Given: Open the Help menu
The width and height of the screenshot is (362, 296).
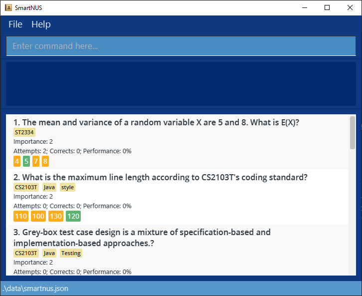Looking at the screenshot, I should click(41, 24).
